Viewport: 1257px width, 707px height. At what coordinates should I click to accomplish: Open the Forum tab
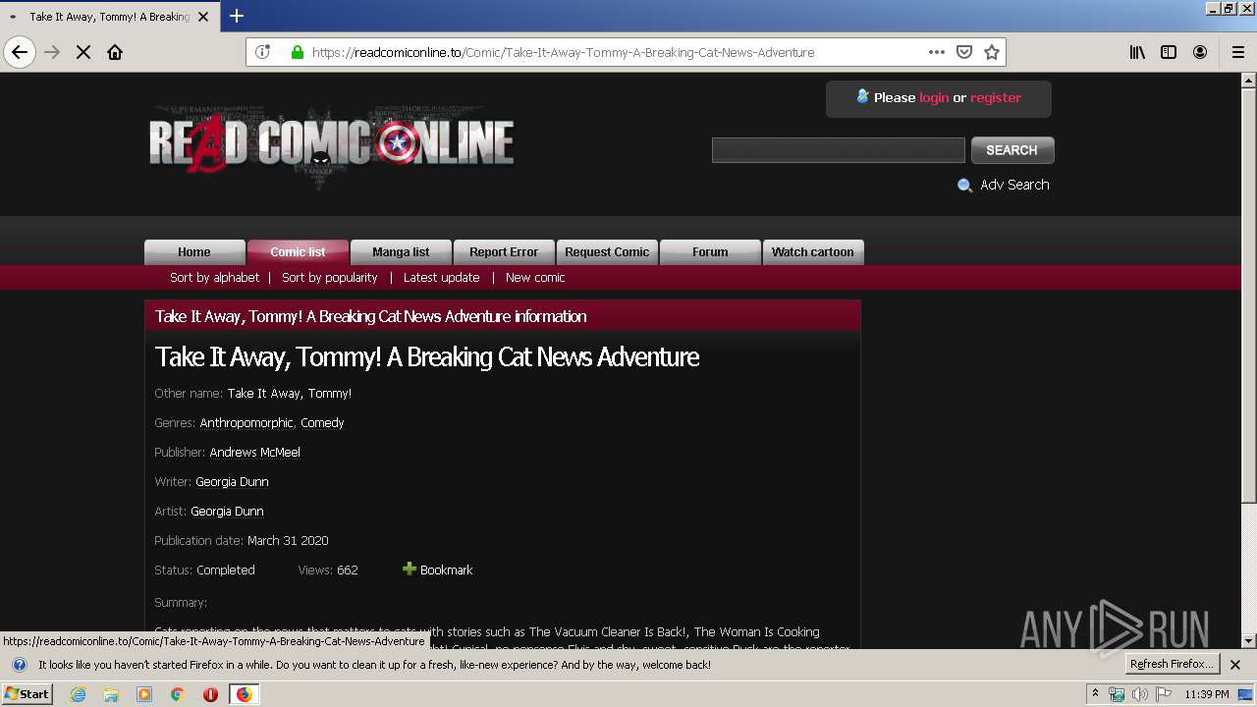click(710, 252)
